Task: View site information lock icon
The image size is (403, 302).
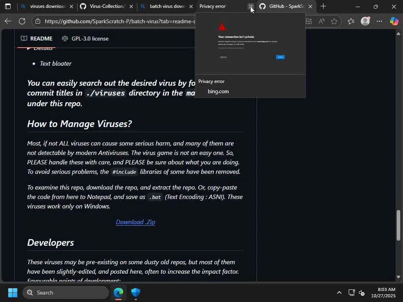Action: click(x=38, y=21)
